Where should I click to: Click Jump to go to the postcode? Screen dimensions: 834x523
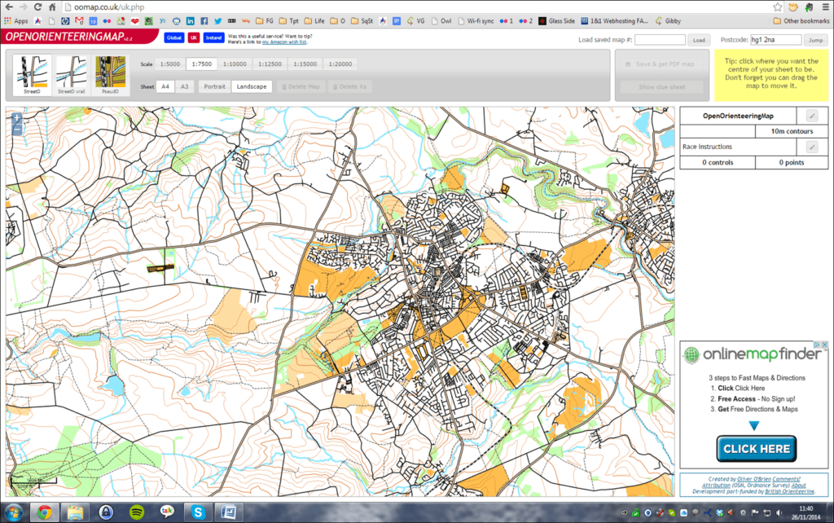pyautogui.click(x=815, y=39)
